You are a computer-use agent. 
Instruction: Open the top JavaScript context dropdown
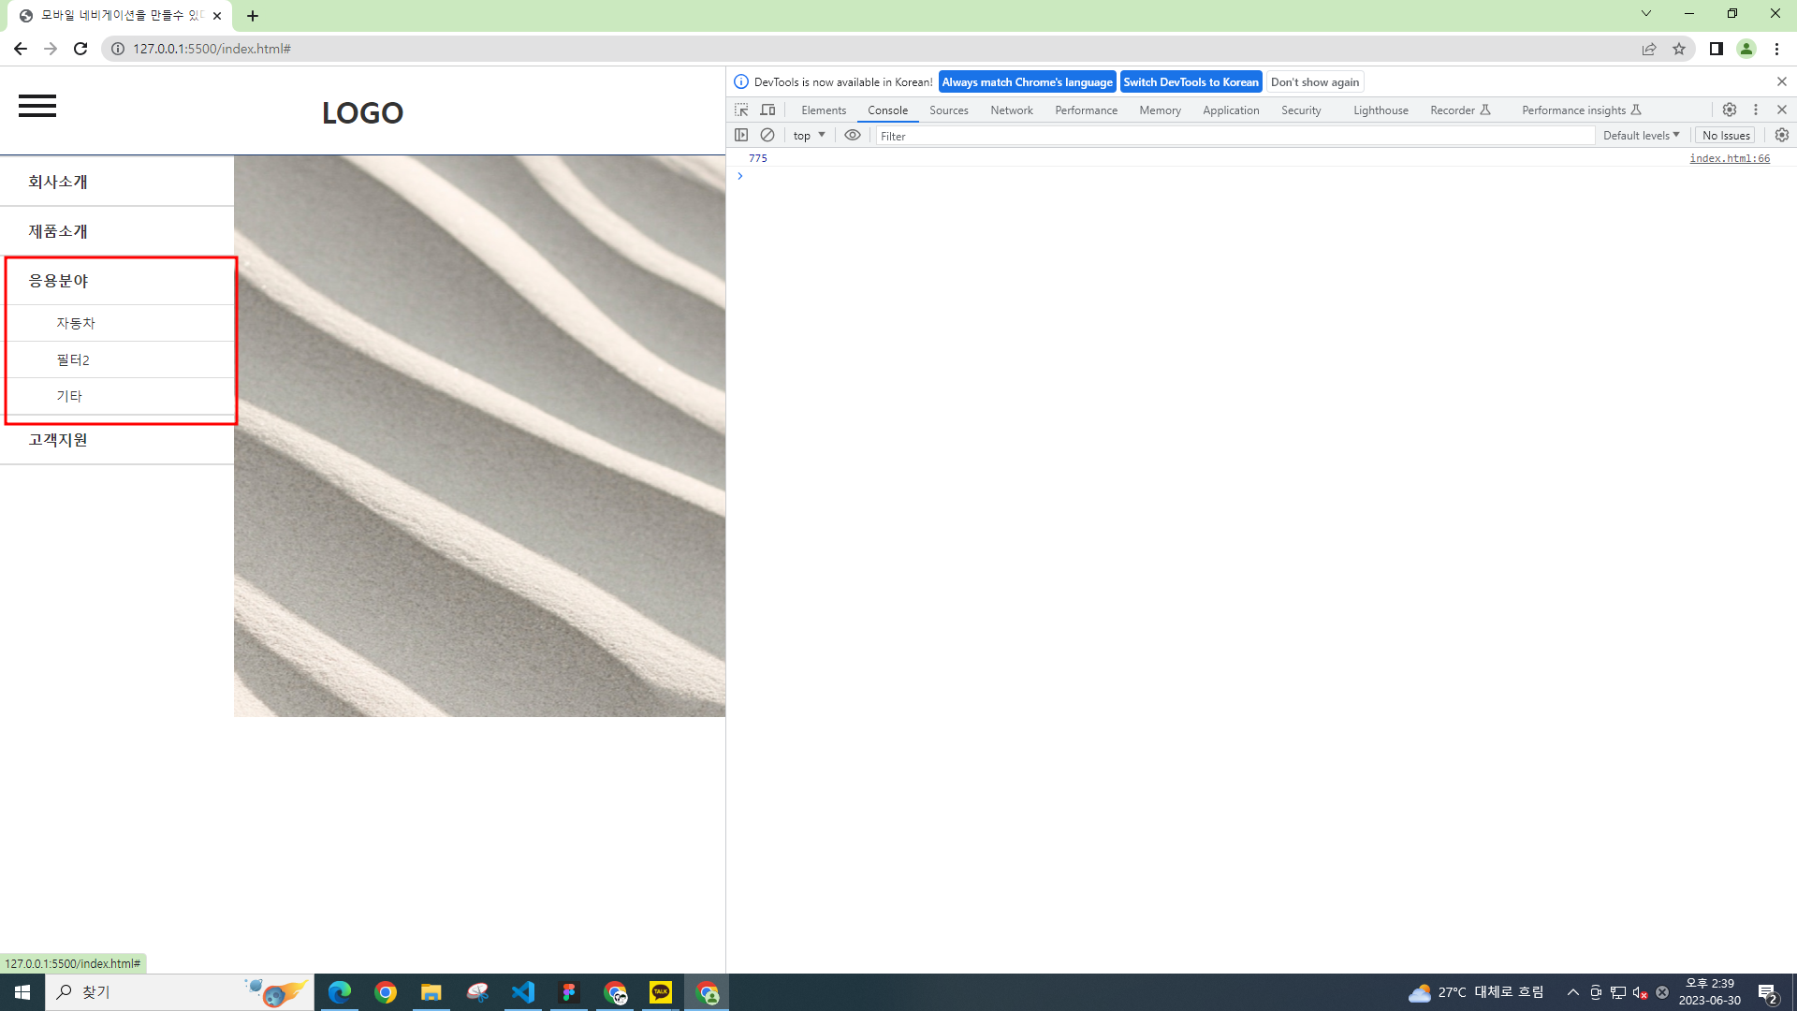pyautogui.click(x=809, y=135)
